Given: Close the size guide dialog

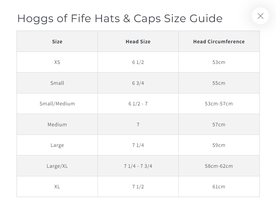Looking at the screenshot, I should [x=260, y=16].
